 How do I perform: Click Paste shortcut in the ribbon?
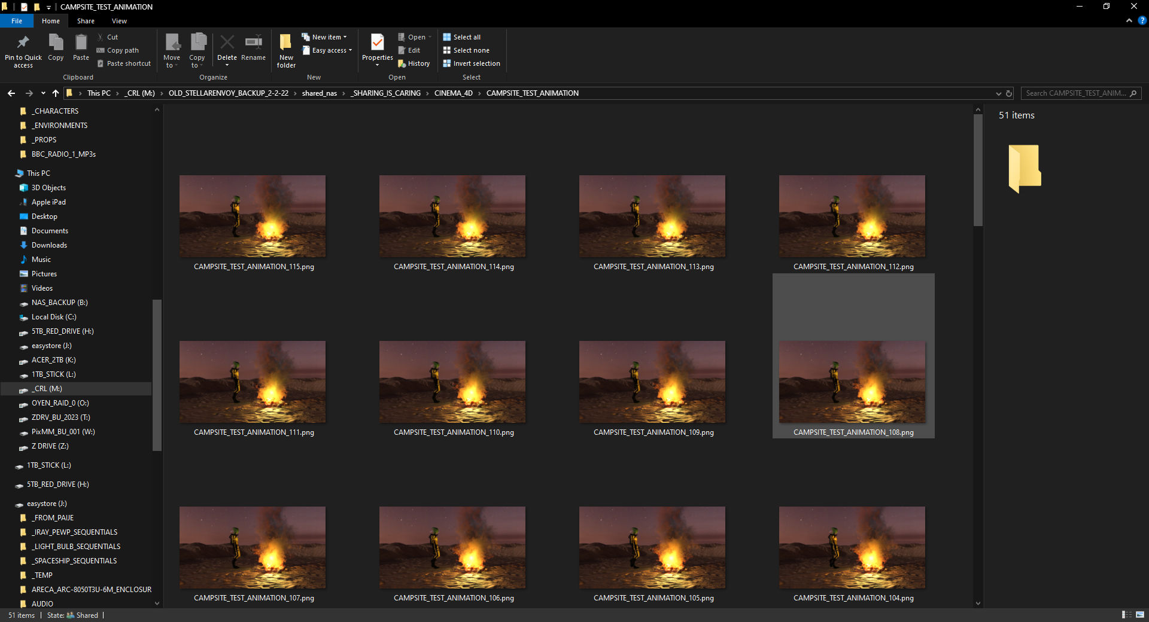coord(124,63)
